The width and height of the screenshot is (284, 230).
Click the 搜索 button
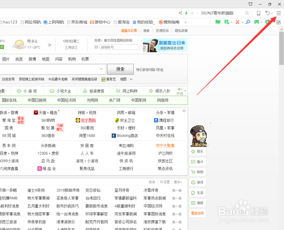pos(120,69)
